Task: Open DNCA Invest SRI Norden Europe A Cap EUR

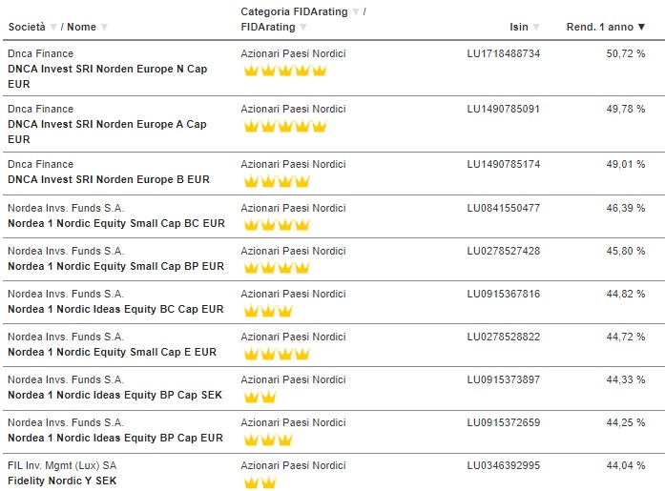Action: (x=107, y=132)
